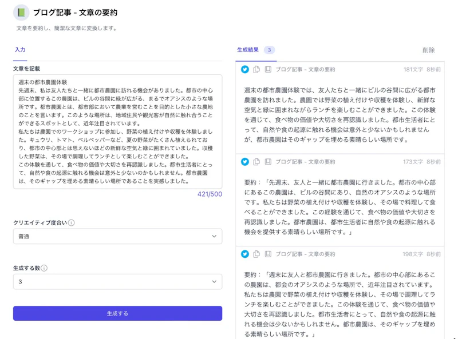Click the Twitter share icon on first result
The width and height of the screenshot is (458, 339).
(245, 69)
